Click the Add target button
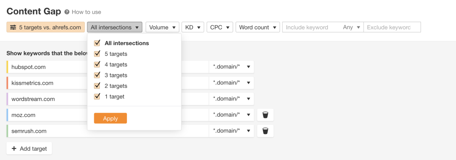This screenshot has height=160, width=456. (x=29, y=149)
